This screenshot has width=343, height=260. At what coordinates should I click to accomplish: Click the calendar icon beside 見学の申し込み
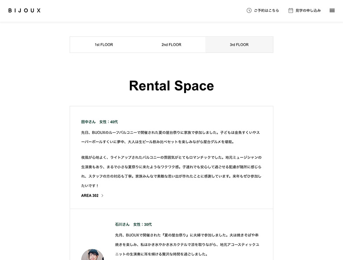[x=290, y=10]
